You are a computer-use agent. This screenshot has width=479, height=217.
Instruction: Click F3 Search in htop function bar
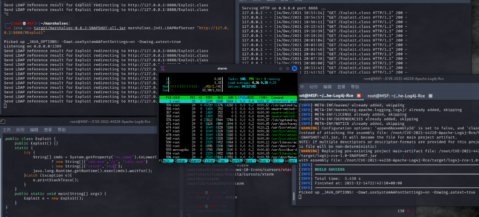pos(193,161)
